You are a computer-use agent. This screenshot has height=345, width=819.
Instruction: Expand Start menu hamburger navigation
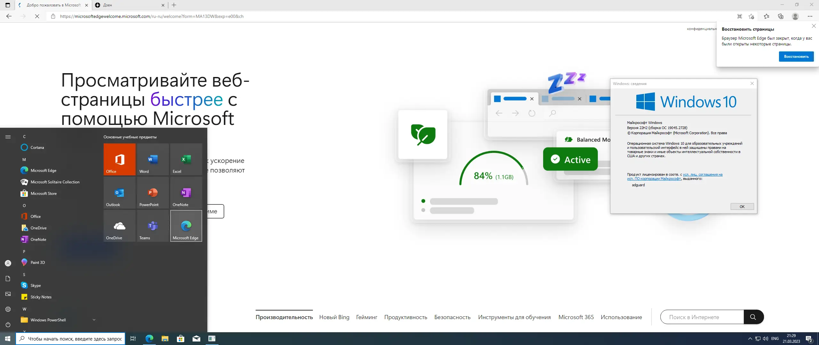[8, 137]
